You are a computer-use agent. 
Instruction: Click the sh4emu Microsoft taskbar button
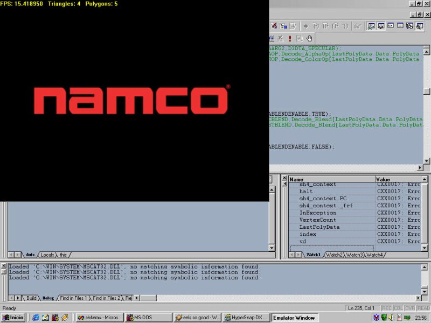click(x=100, y=318)
